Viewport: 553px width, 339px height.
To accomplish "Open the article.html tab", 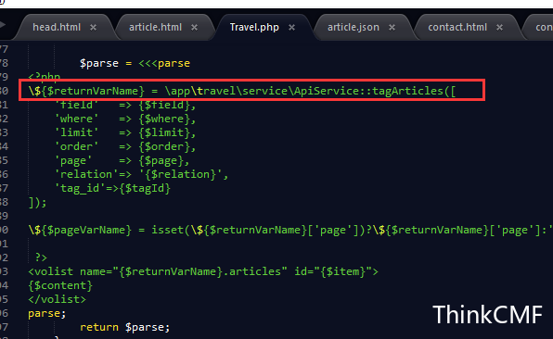I will [155, 28].
